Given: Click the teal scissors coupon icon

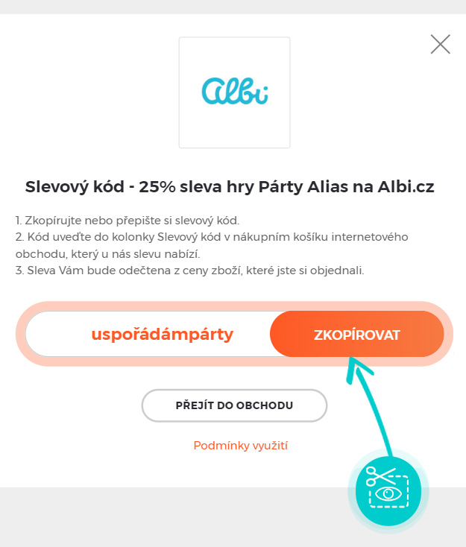Looking at the screenshot, I should coord(388,491).
